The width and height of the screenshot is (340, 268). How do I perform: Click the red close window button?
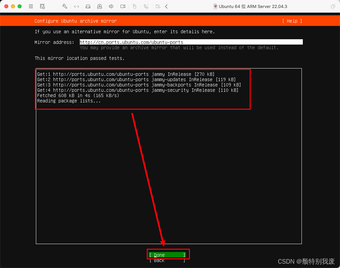pyautogui.click(x=6, y=7)
